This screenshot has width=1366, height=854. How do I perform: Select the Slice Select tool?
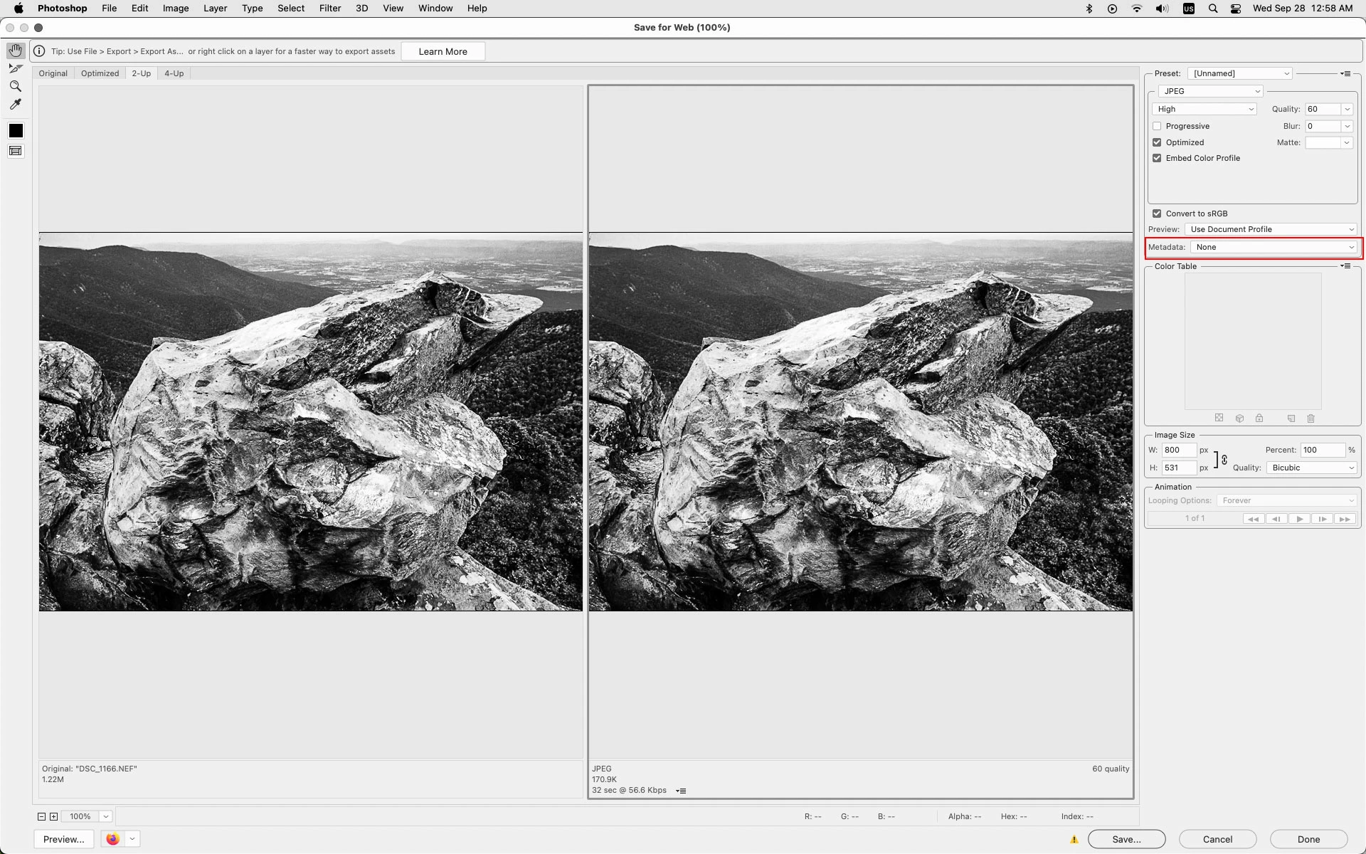[x=16, y=69]
